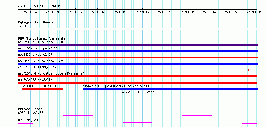Click the red bar under nsv4260674
Image resolution: width=266 pixels, height=127 pixels.
(x=137, y=76)
